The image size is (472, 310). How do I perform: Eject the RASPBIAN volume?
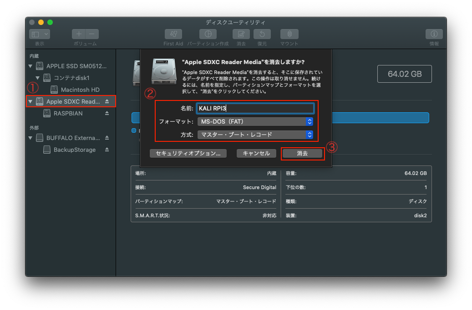[107, 113]
